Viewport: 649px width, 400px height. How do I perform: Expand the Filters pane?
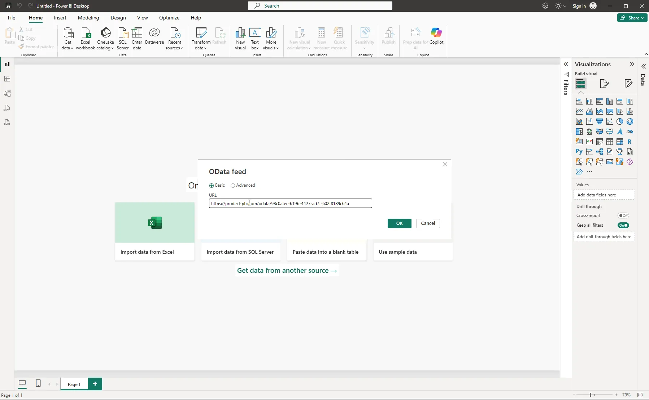coord(566,64)
